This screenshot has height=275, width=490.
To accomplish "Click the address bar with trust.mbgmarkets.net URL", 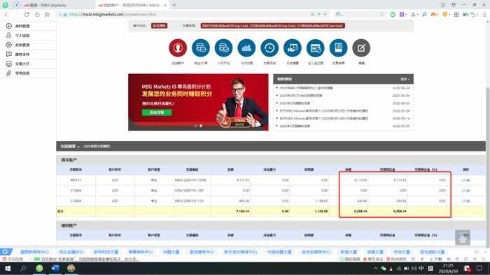I will 188,15.
